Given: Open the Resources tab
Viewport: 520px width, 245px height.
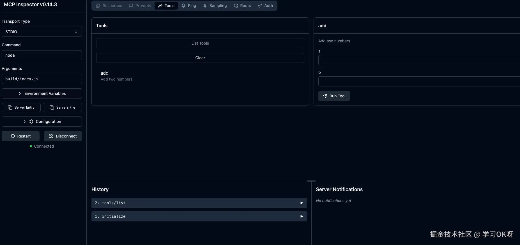Looking at the screenshot, I should point(109,6).
